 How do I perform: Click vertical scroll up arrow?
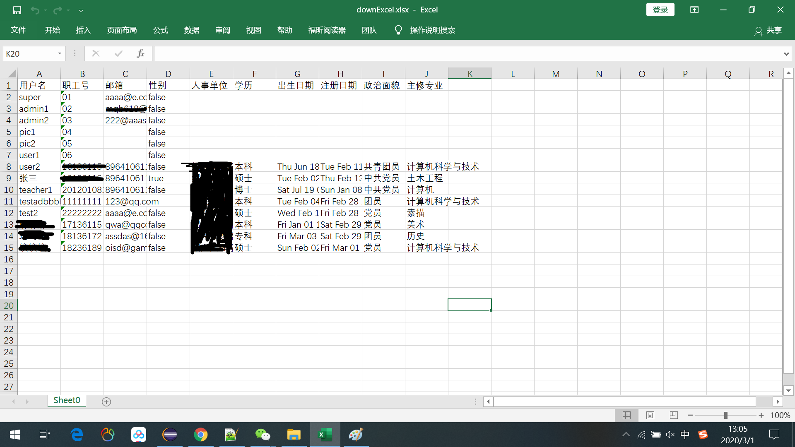tap(788, 73)
